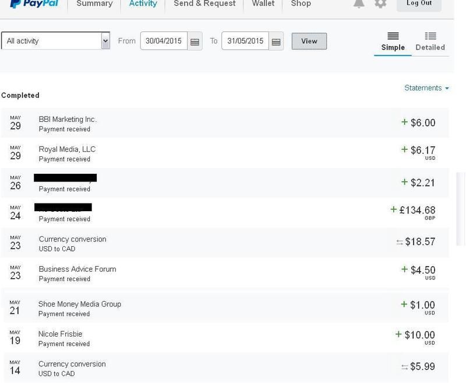Open the To date calendar picker

pos(276,41)
